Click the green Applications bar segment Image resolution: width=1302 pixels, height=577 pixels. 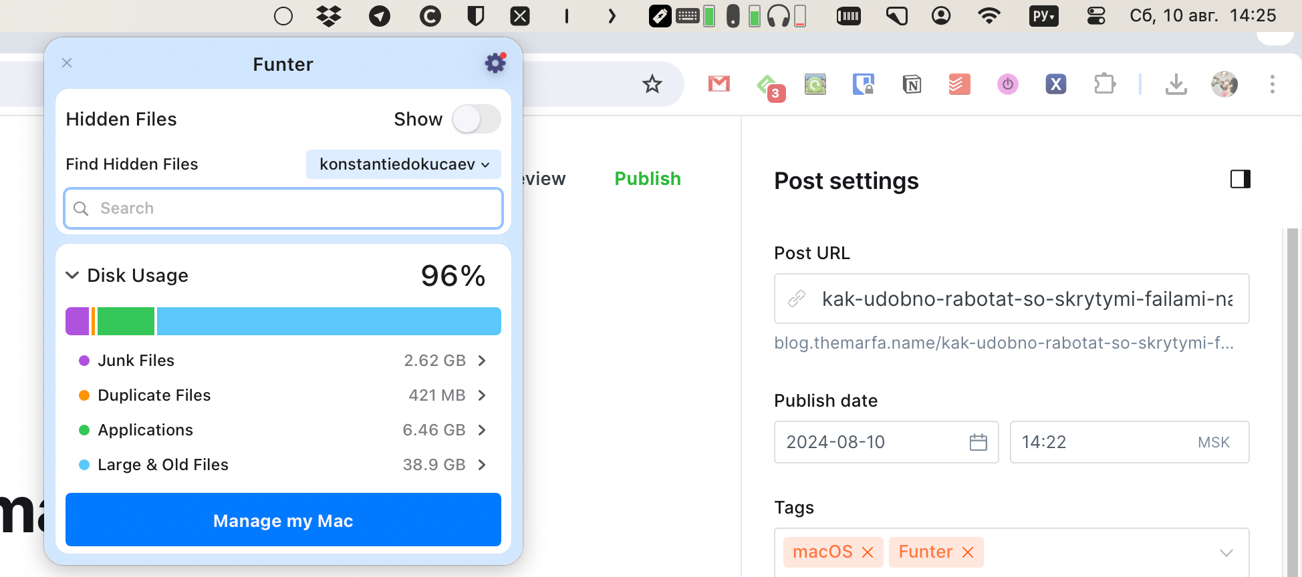[126, 321]
